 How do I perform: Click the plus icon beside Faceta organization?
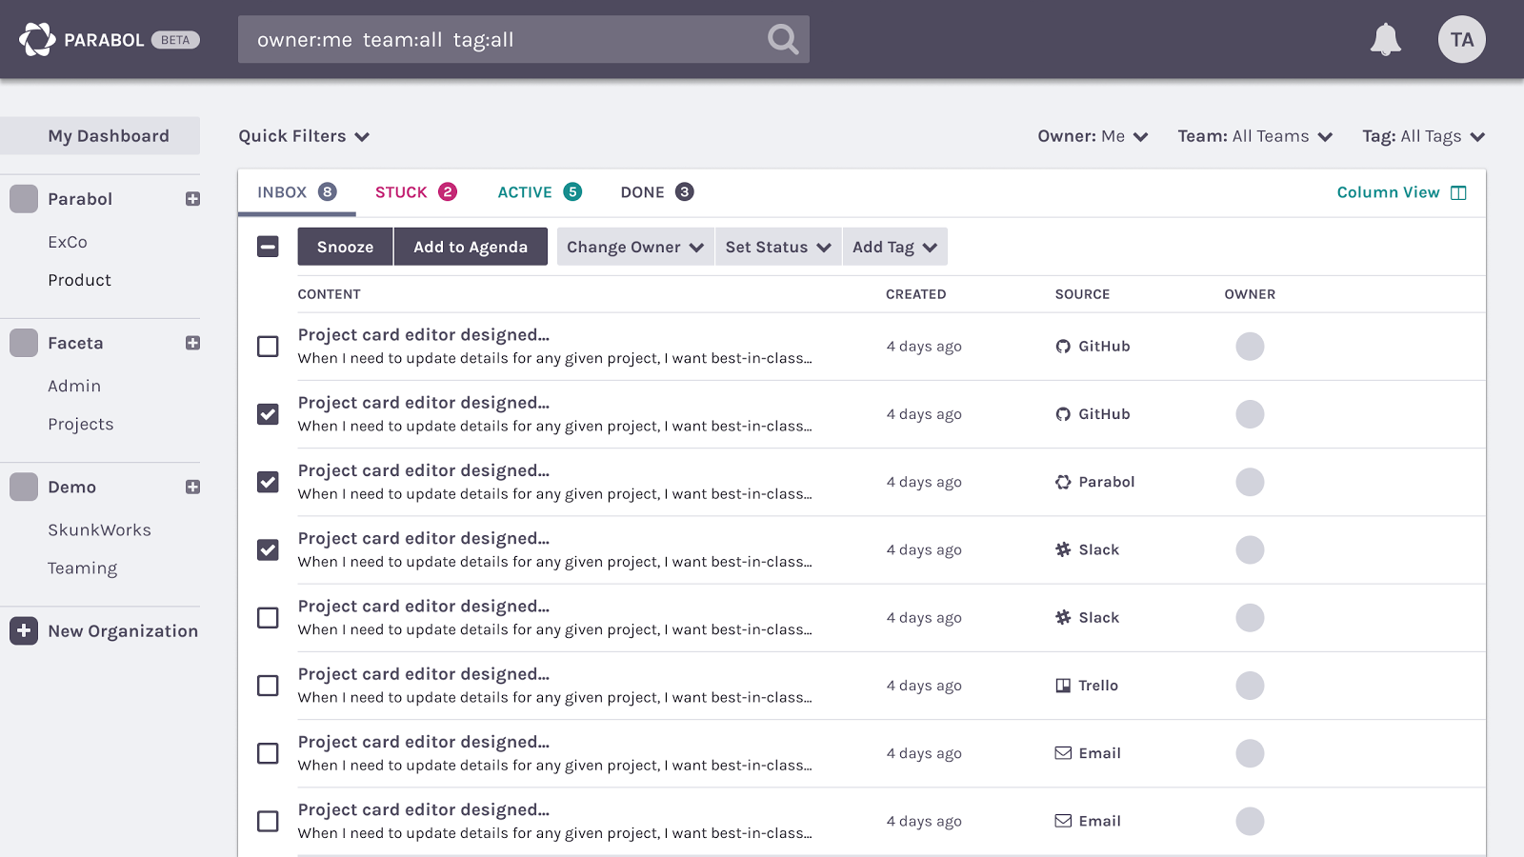point(192,343)
